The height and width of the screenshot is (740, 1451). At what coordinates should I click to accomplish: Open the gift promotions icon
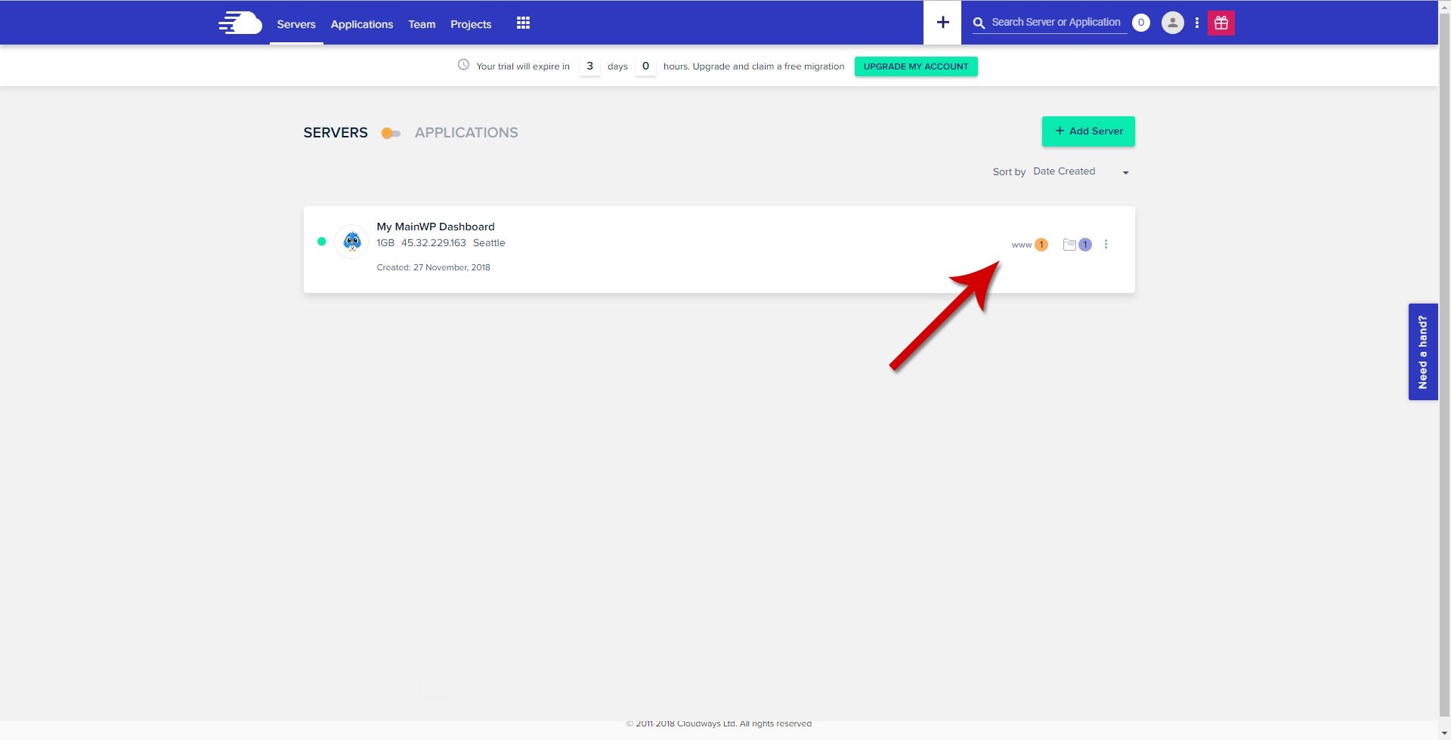click(x=1221, y=23)
